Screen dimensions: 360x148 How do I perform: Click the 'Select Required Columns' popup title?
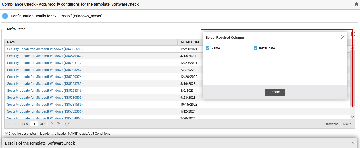pyautogui.click(x=225, y=38)
